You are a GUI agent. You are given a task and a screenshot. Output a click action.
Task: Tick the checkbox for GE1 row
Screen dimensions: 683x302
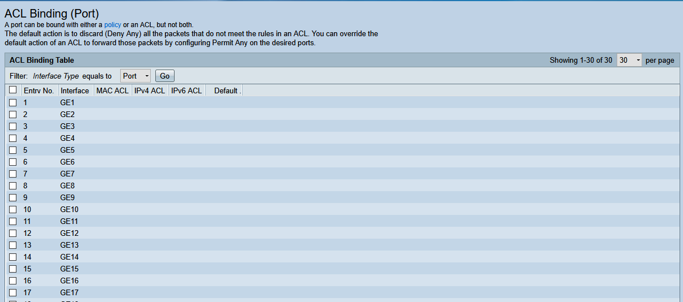pos(12,102)
